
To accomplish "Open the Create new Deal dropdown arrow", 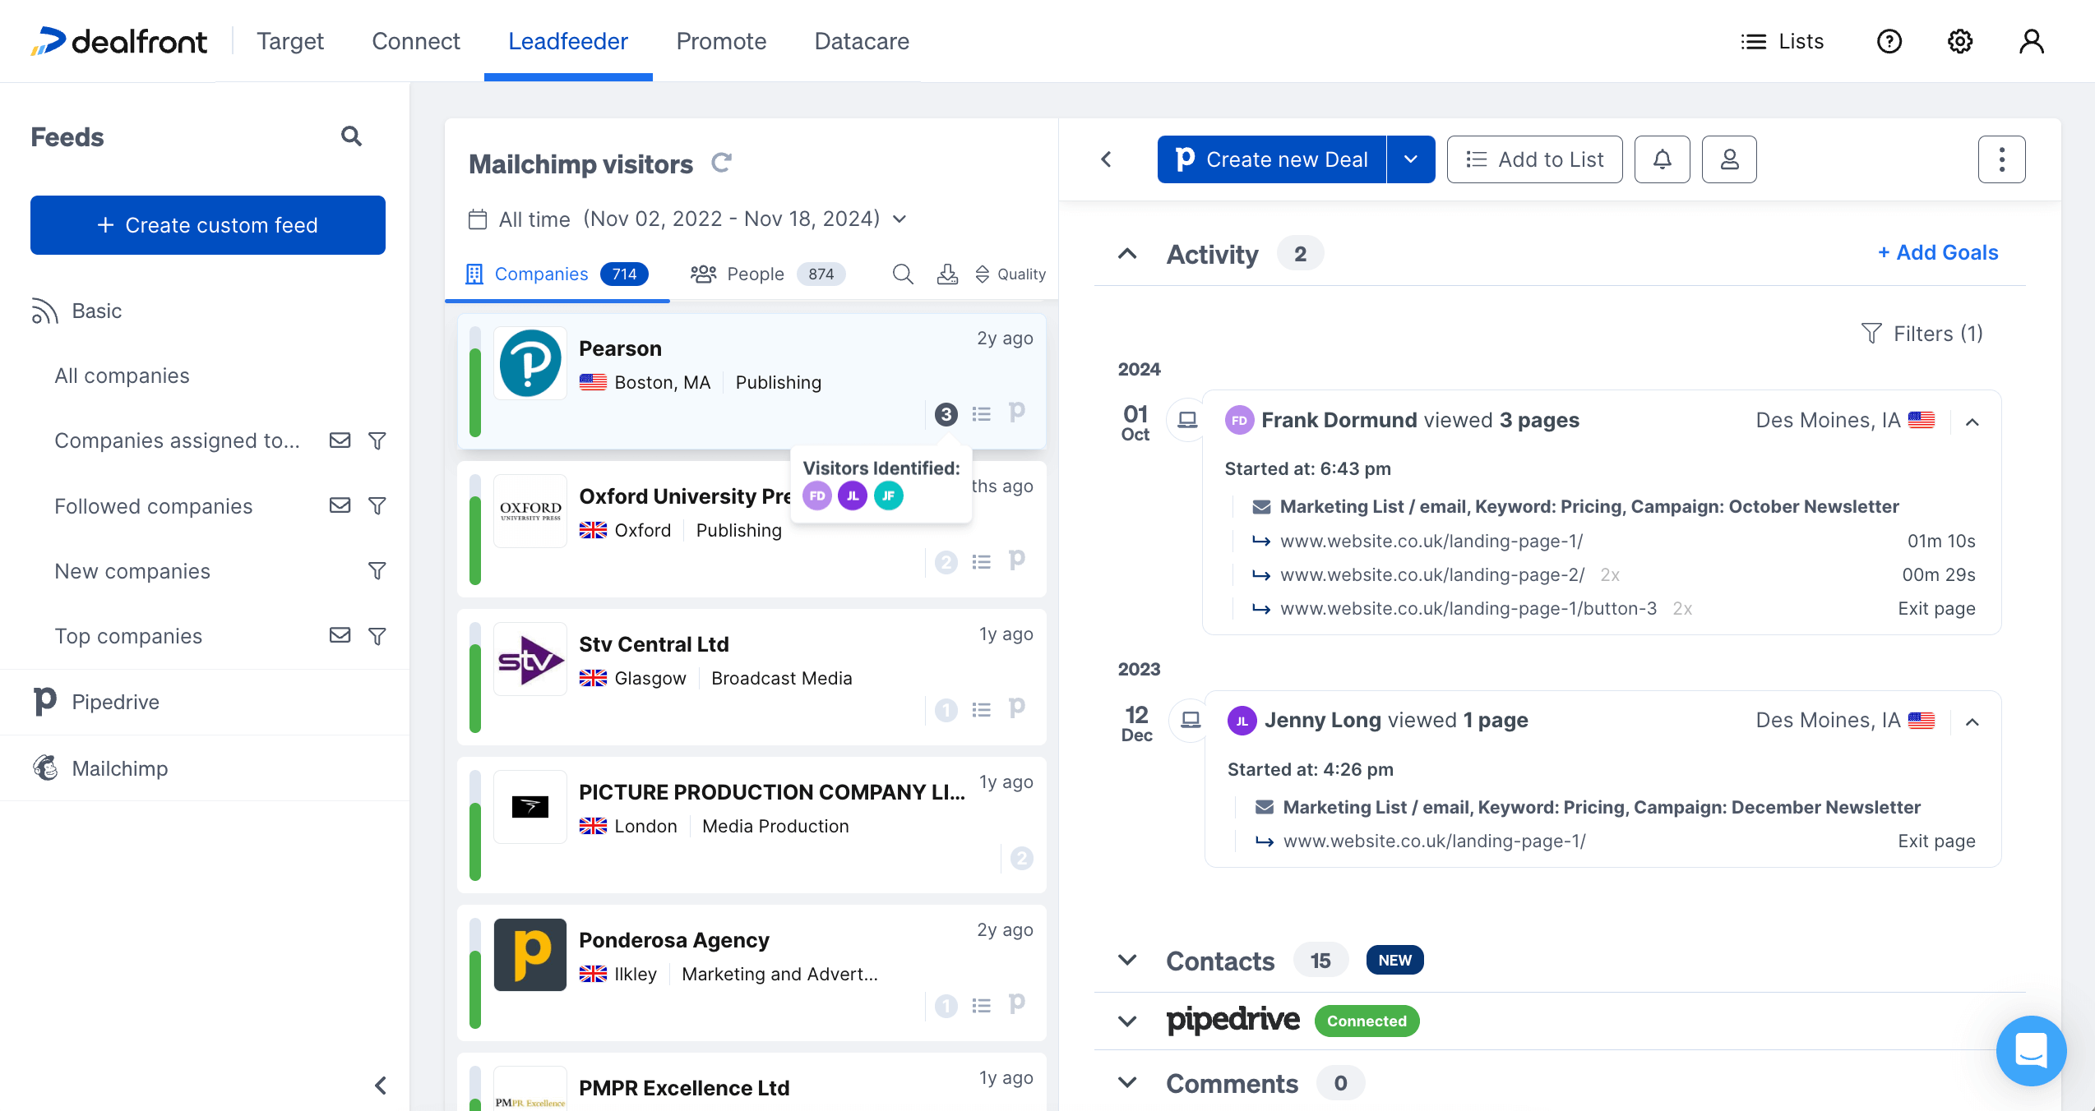I will [x=1410, y=159].
